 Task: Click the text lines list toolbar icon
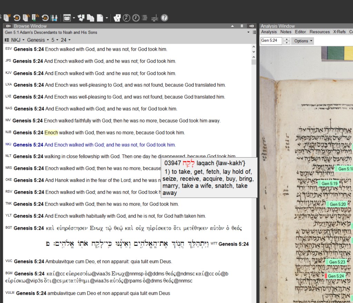pyautogui.click(x=145, y=18)
